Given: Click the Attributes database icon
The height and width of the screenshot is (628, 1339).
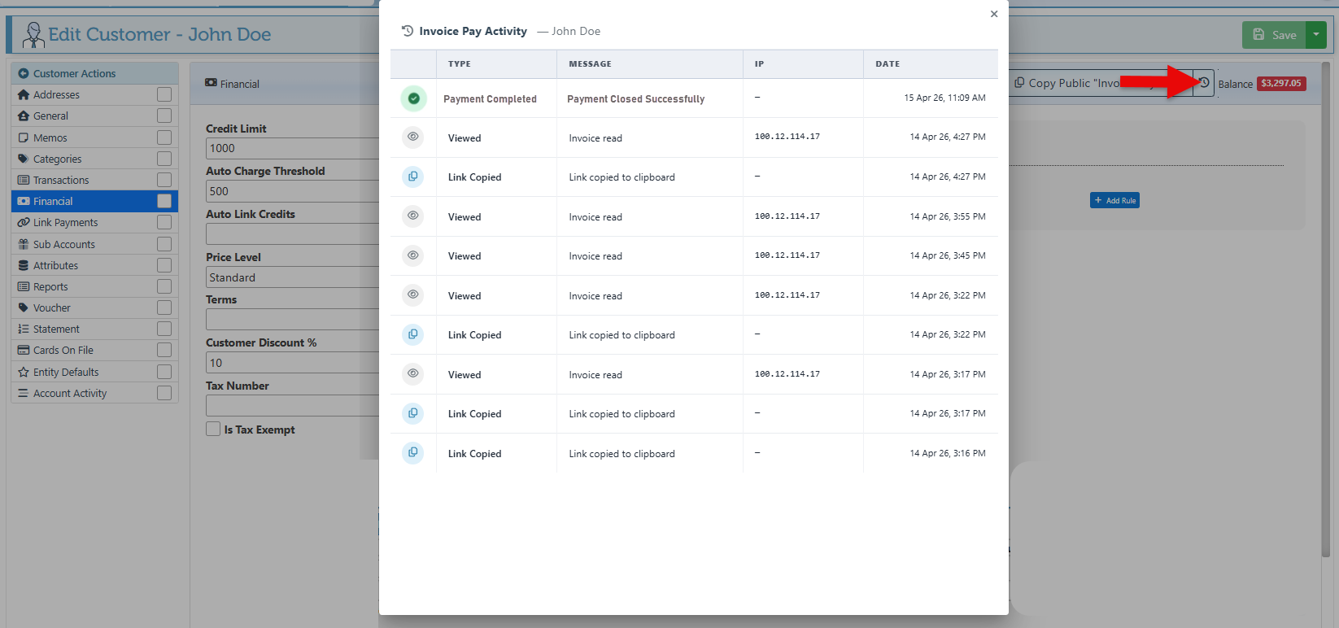Looking at the screenshot, I should pos(24,266).
